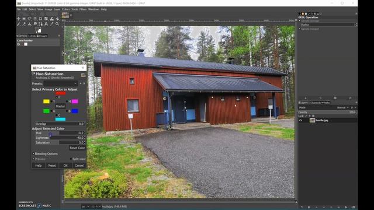Click the Master button
The width and height of the screenshot is (374, 210).
point(60,106)
